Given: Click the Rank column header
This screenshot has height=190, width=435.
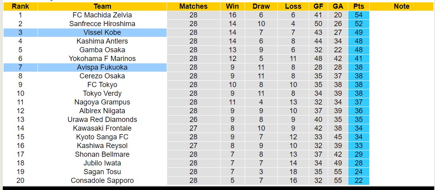Looking at the screenshot, I should (20, 6).
